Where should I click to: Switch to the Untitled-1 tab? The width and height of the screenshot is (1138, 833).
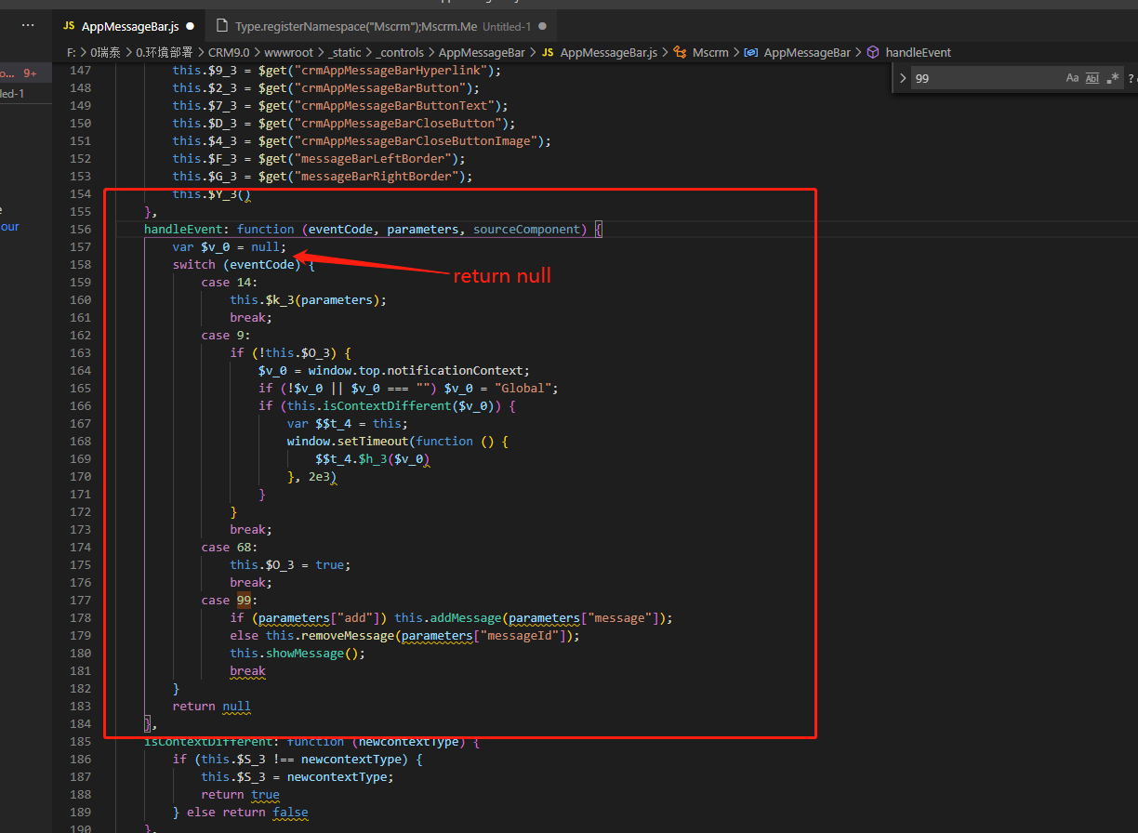pyautogui.click(x=382, y=27)
